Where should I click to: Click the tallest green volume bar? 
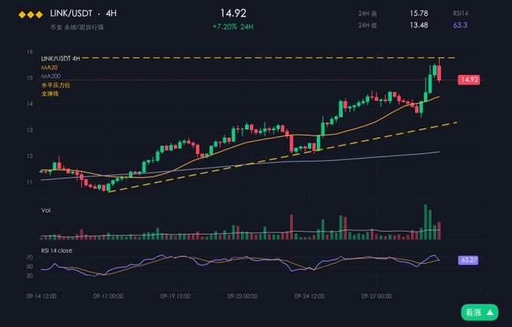[x=425, y=222]
